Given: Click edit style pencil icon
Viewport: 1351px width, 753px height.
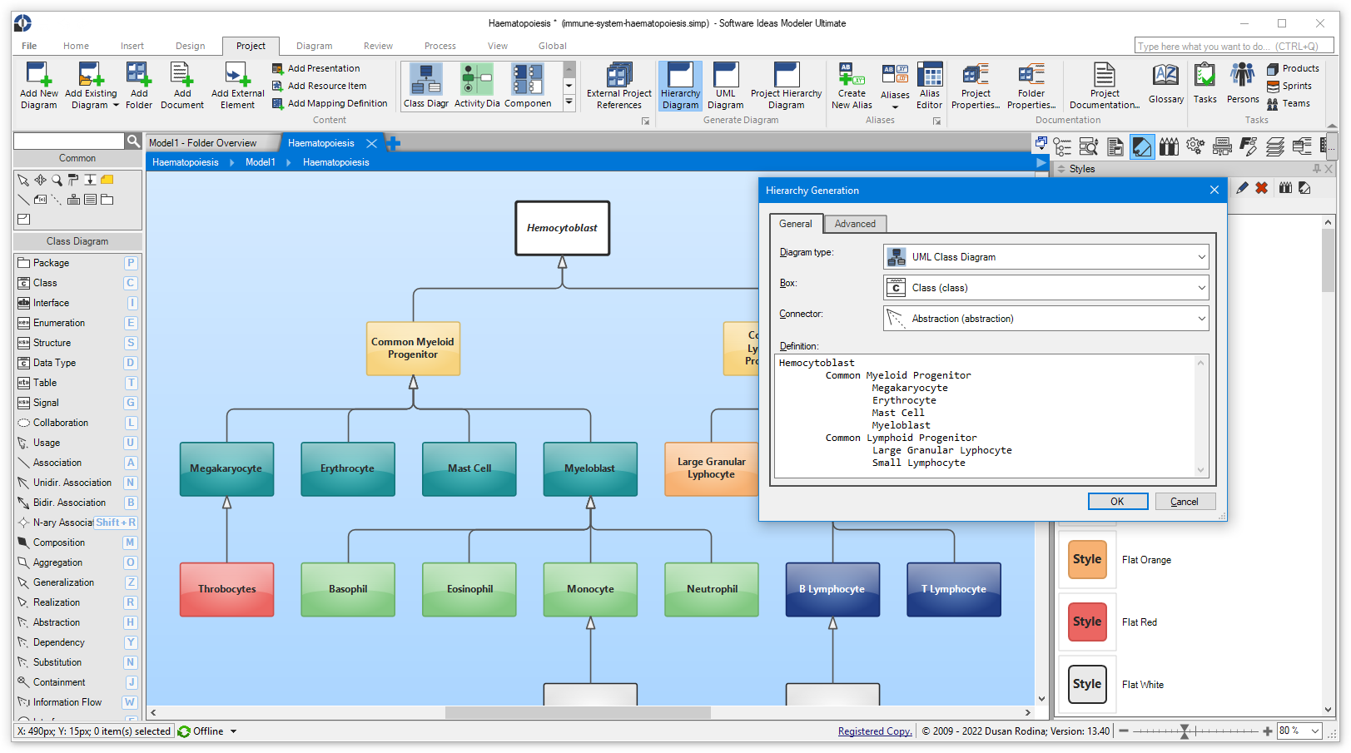Looking at the screenshot, I should [1242, 188].
